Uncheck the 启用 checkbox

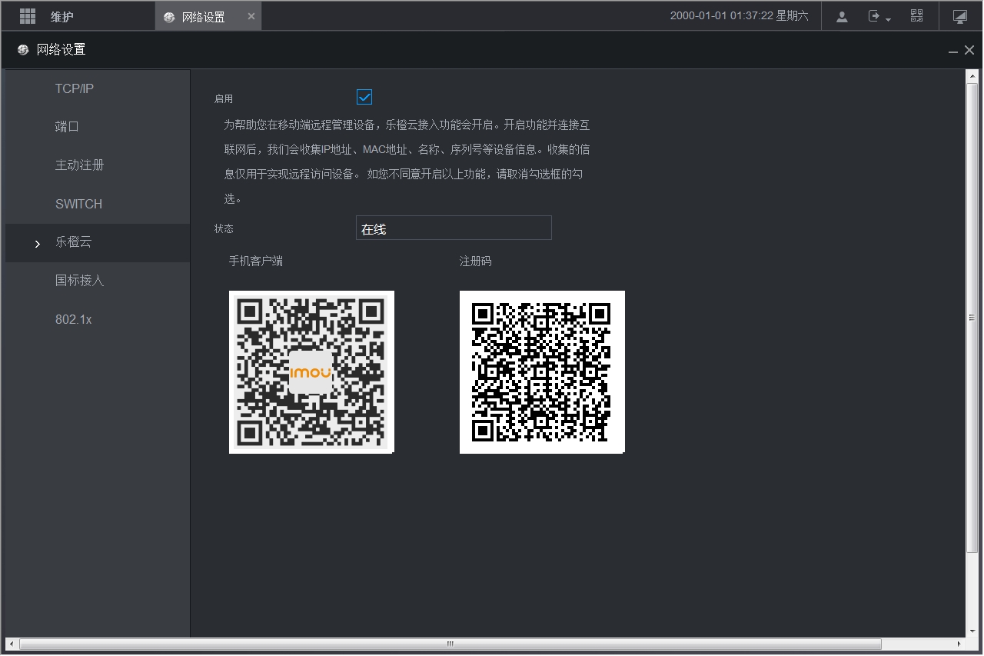click(x=364, y=97)
